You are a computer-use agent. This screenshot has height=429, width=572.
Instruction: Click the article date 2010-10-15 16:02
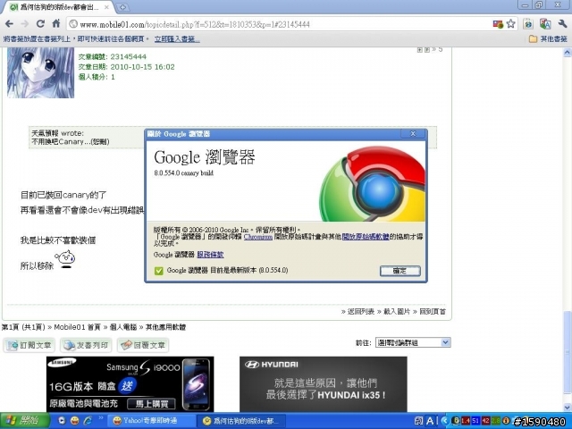click(143, 67)
